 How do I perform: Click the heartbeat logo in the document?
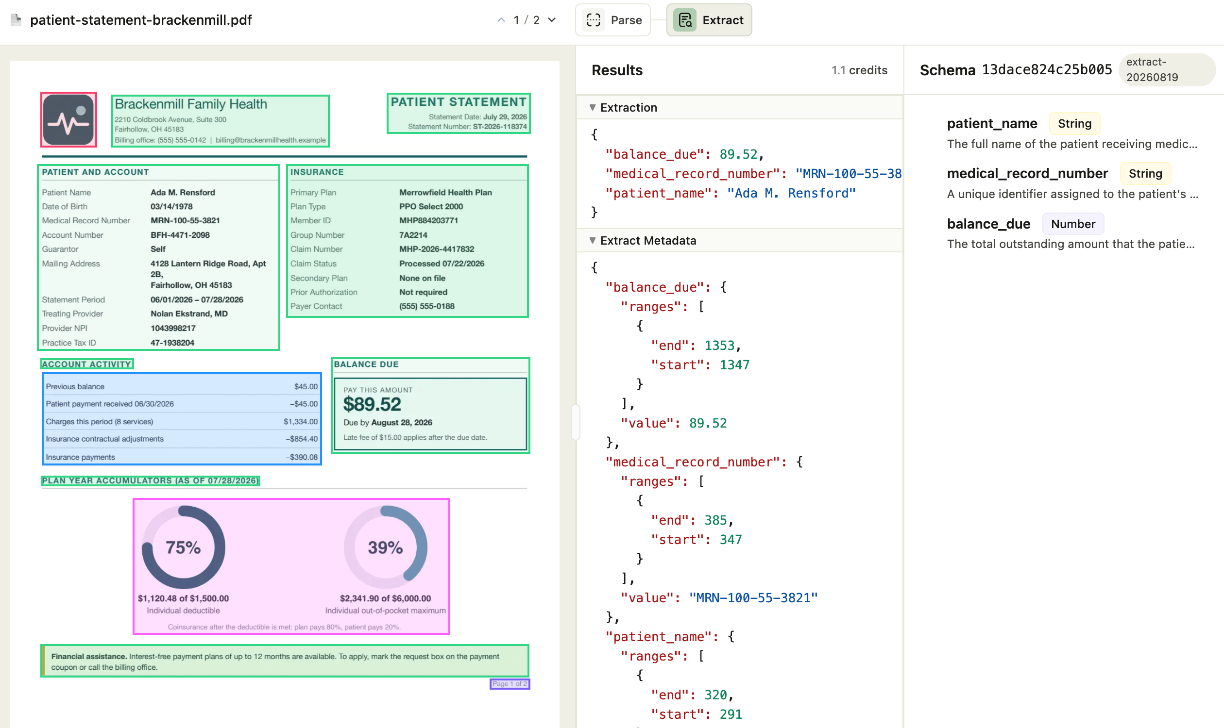click(x=69, y=120)
